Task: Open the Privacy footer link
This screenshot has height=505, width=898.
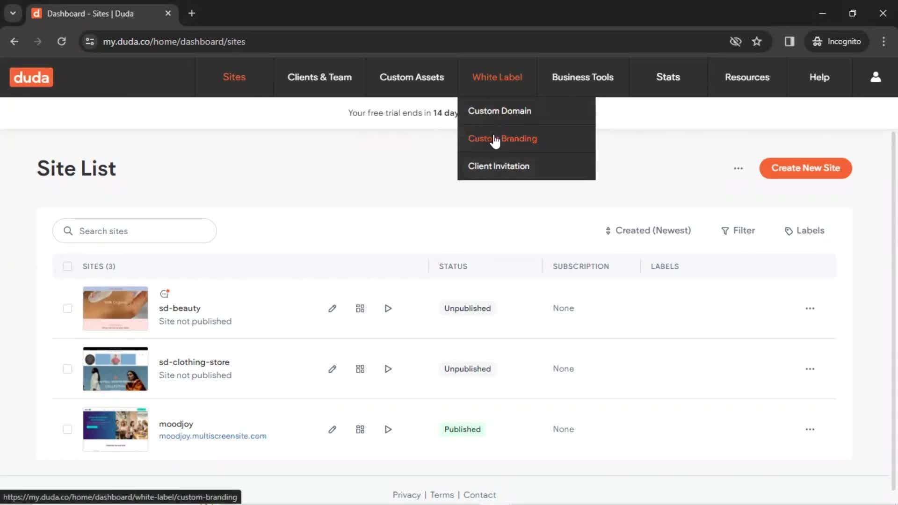Action: pyautogui.click(x=406, y=495)
